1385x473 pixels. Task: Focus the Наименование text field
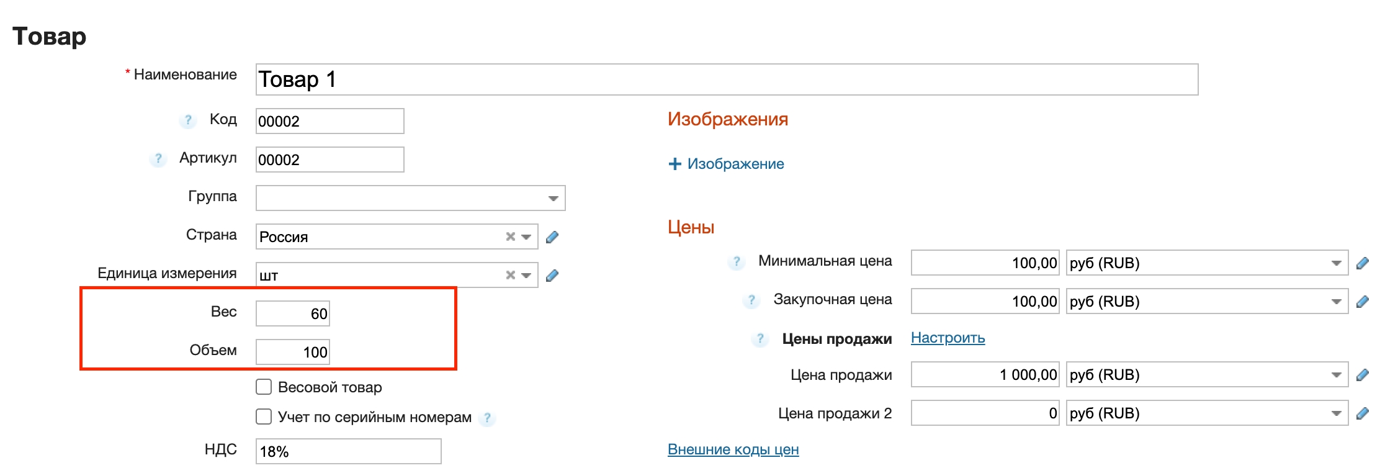click(726, 79)
